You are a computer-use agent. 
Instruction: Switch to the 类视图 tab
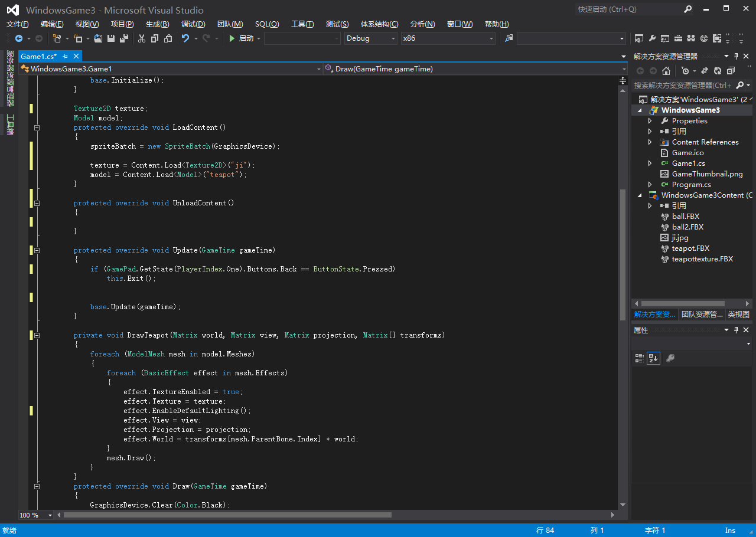click(738, 315)
